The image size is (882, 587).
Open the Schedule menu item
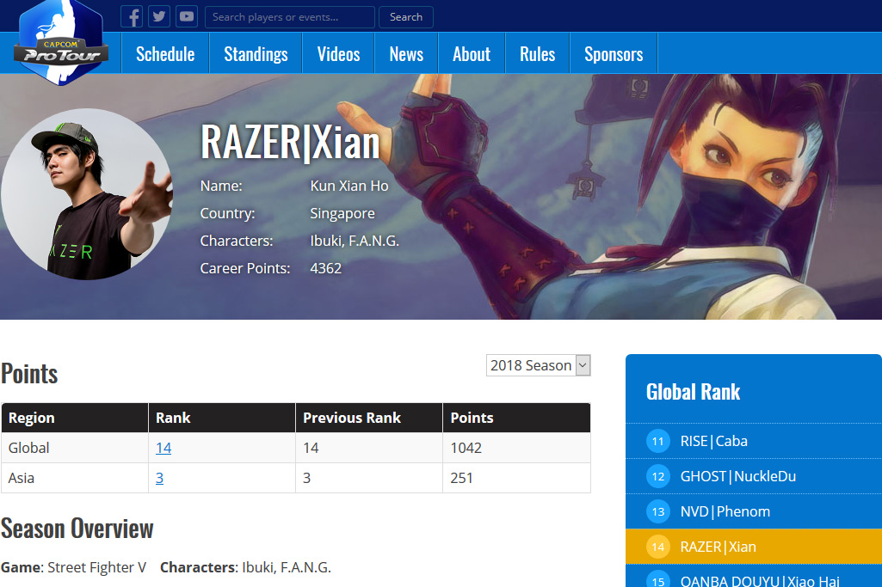165,53
